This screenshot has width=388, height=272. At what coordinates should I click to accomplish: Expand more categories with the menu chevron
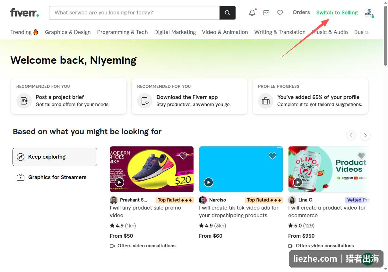[367, 32]
